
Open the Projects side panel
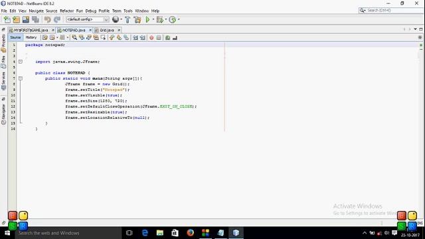click(3, 42)
